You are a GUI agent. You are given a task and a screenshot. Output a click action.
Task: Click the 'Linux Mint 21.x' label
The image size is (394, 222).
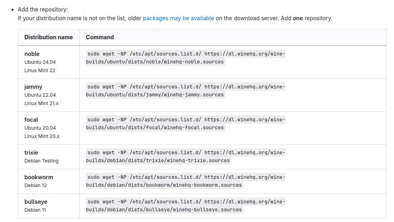[41, 103]
